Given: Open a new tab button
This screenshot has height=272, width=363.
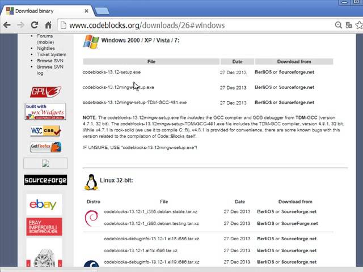Looking at the screenshot, I should [102, 11].
